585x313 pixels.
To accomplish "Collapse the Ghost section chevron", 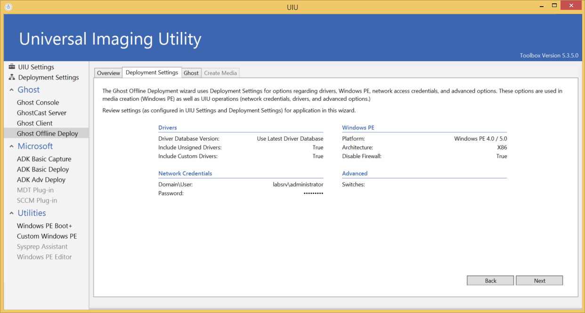I will 12,90.
